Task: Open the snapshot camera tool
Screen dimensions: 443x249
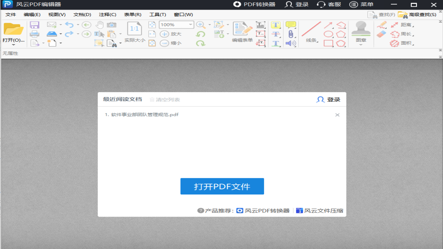Action: click(112, 25)
